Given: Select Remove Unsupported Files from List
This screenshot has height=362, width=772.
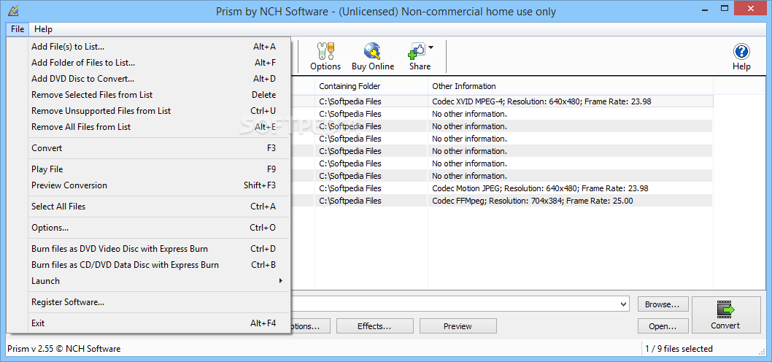Looking at the screenshot, I should coord(149,111).
